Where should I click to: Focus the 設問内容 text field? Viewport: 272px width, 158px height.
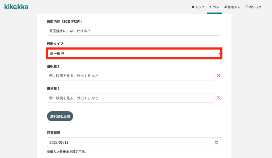pos(134,31)
